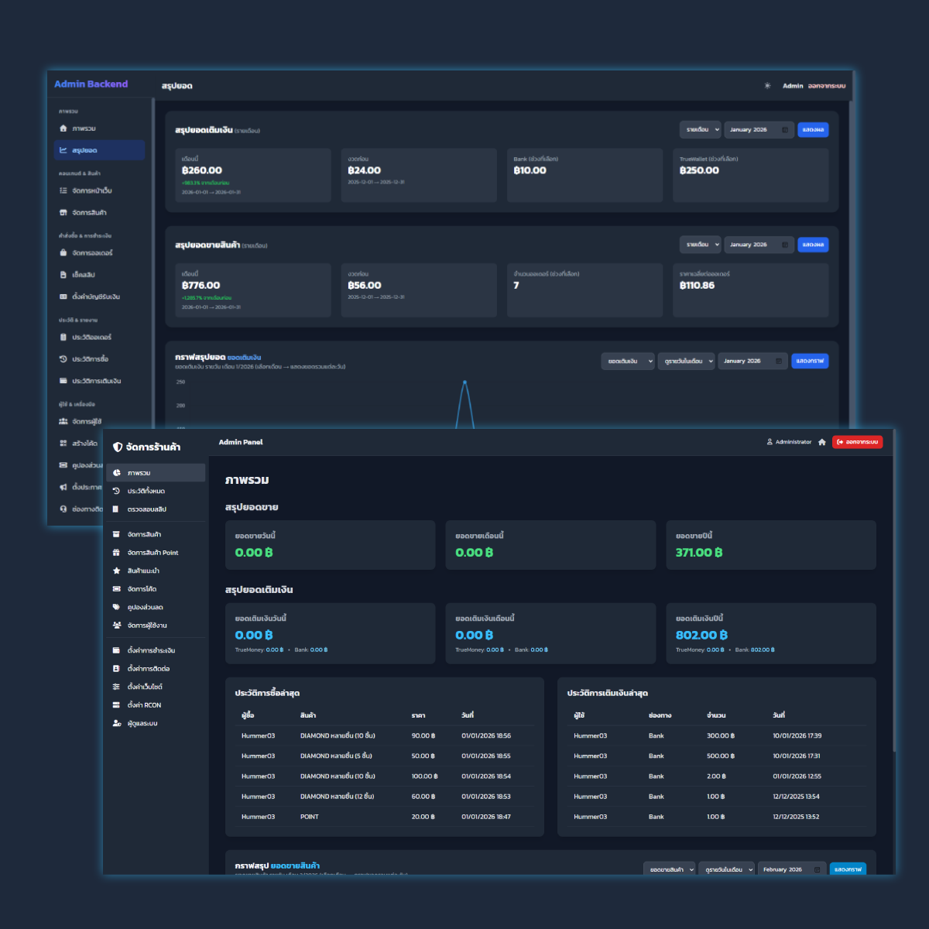Switch to the สรุปยอด sidebar page
Image resolution: width=929 pixels, height=929 pixels.
(x=85, y=150)
